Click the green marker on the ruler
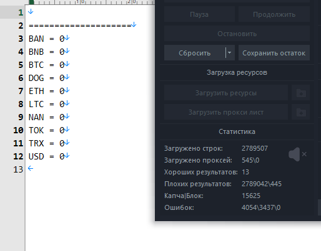Viewport: 321px width, 251px height. coord(31,2)
